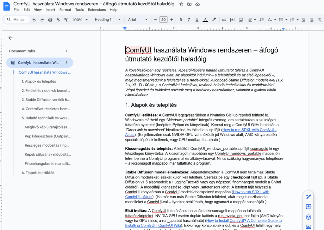
Task: Open numbered list menu arrow
Action: (x=297, y=20)
